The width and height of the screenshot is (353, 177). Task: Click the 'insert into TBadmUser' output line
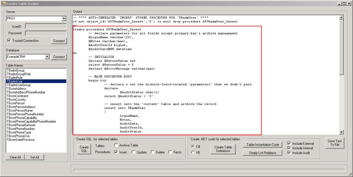pos(125,108)
